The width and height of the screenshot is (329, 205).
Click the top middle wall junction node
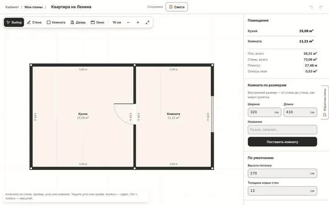click(135, 65)
